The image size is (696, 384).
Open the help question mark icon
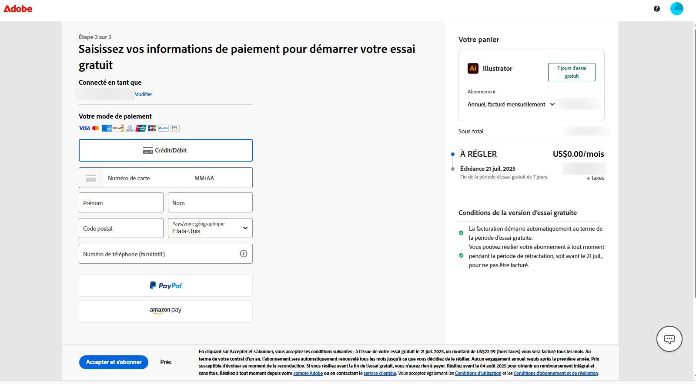(x=657, y=9)
